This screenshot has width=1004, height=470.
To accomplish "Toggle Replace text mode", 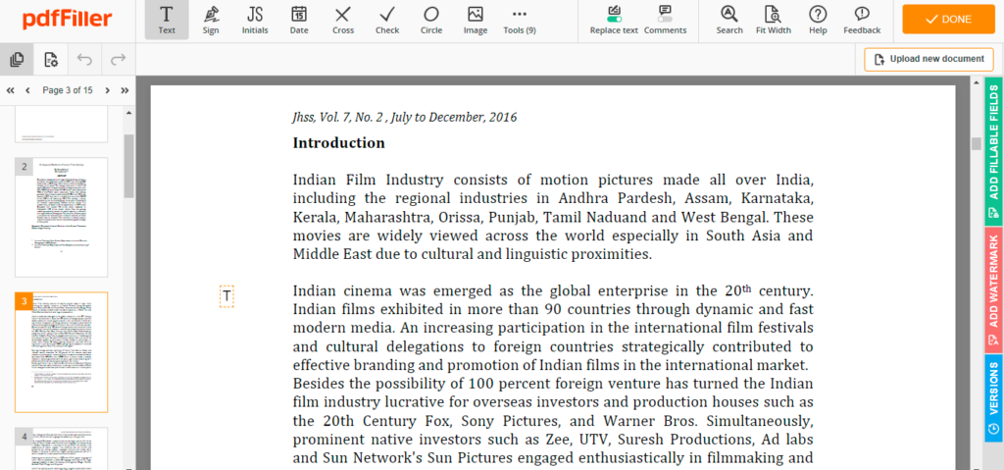I will 614,20.
